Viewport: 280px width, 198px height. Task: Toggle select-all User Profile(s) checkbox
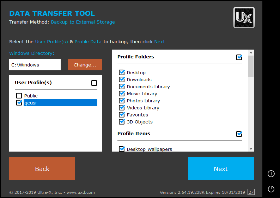(94, 83)
